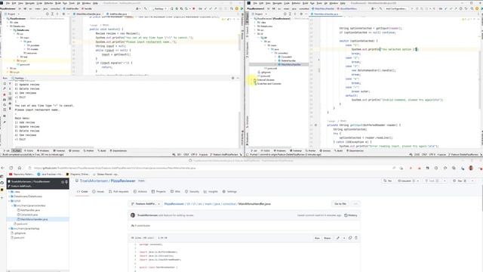Toggle the Build tool window button in right IDE bottom bar
This screenshot has height=272, width=483.
pos(339,150)
